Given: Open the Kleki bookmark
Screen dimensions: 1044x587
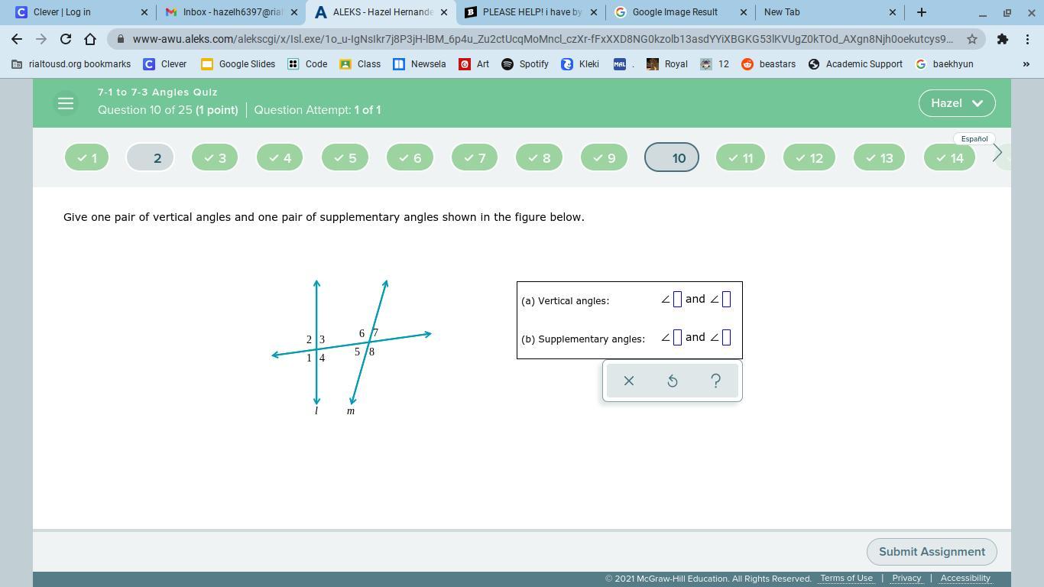Looking at the screenshot, I should 580,64.
